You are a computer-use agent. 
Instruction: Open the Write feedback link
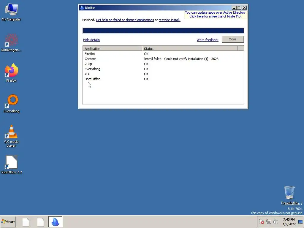pyautogui.click(x=208, y=40)
